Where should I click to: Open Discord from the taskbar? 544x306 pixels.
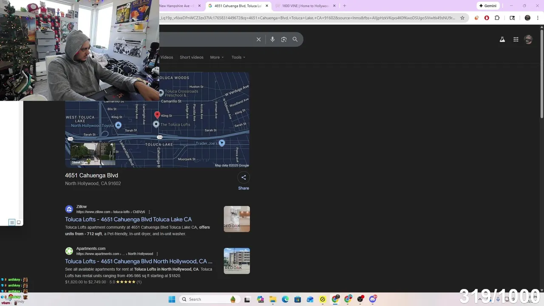[373, 299]
